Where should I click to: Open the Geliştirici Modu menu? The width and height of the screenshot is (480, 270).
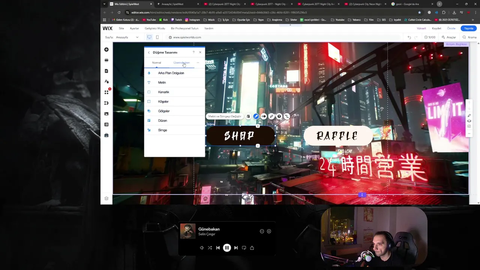pyautogui.click(x=155, y=28)
